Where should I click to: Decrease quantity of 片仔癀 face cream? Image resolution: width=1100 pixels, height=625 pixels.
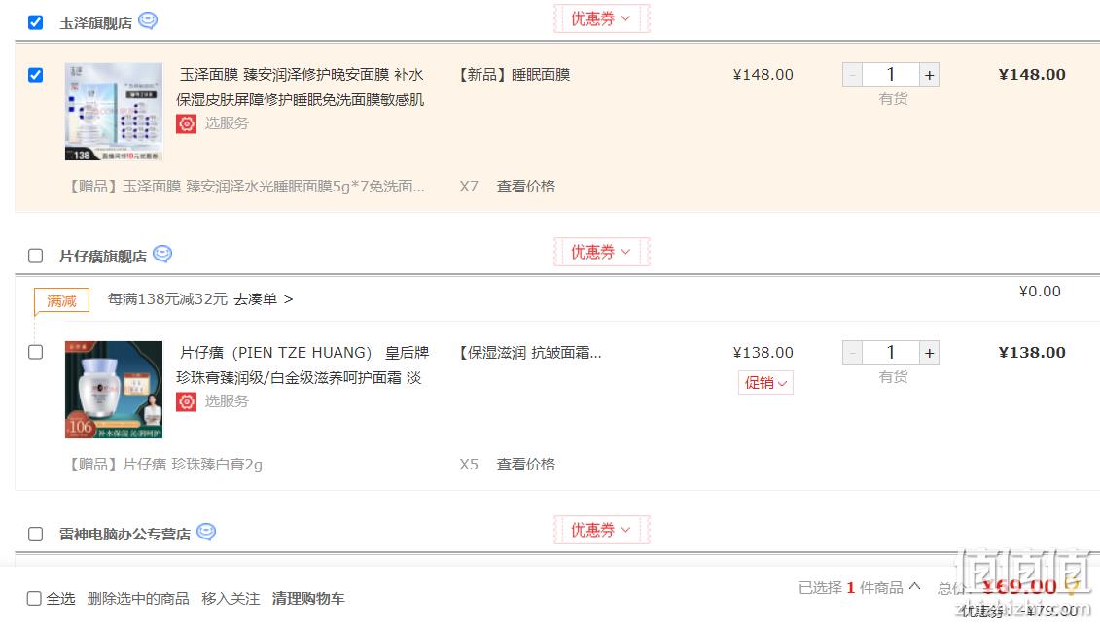pyautogui.click(x=852, y=352)
